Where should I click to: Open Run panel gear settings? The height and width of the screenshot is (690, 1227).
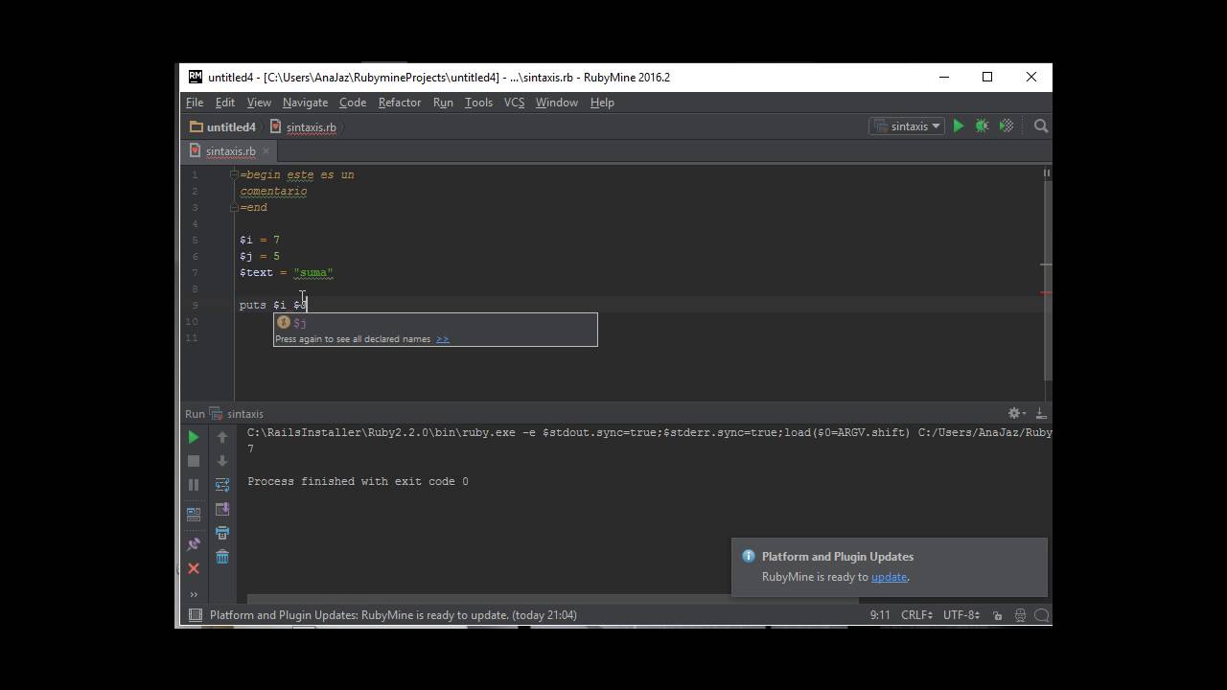(1015, 413)
